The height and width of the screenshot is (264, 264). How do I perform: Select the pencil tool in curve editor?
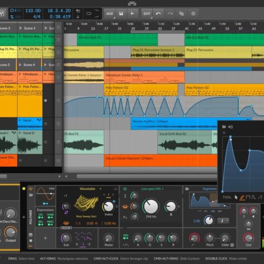242,197
